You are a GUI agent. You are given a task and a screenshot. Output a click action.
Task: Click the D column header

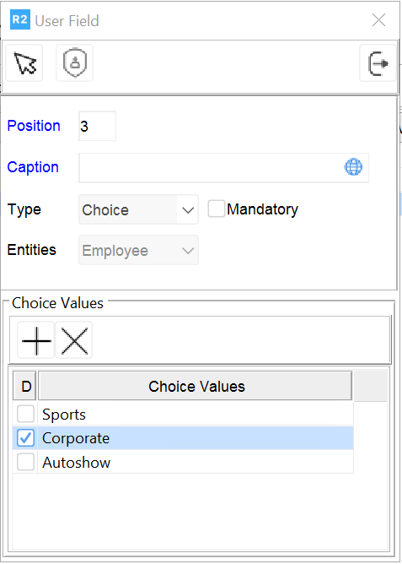tap(24, 387)
